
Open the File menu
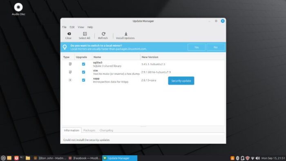pos(64,27)
